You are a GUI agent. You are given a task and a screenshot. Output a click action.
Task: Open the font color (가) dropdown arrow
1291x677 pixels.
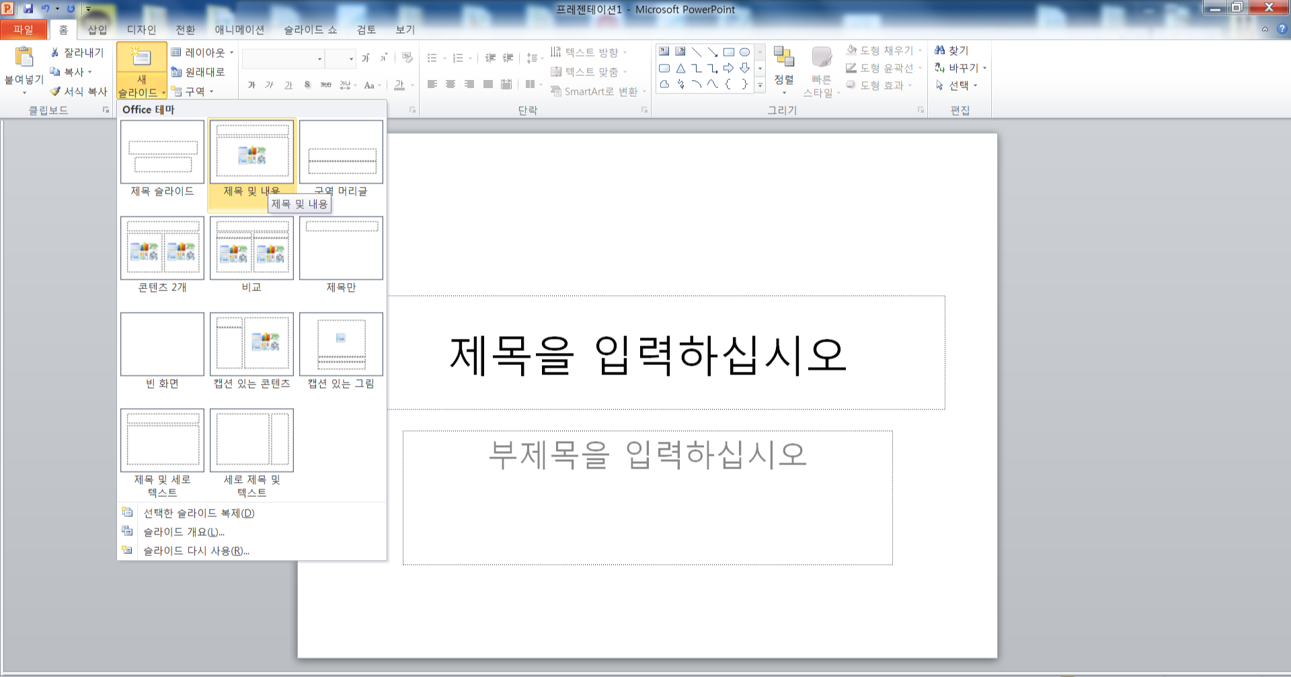[412, 85]
